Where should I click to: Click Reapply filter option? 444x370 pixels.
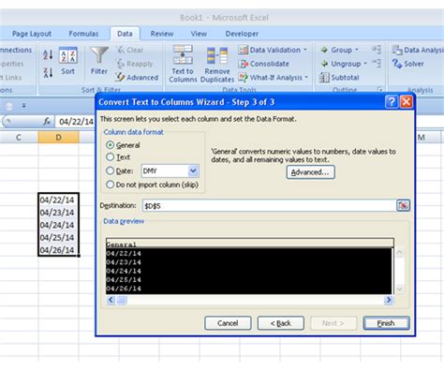click(135, 64)
